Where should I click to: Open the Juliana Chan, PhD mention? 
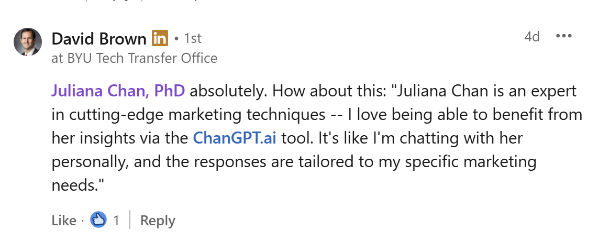[x=118, y=91]
